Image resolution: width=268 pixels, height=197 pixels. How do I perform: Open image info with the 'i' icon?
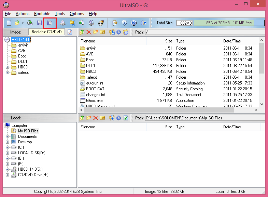point(124,23)
